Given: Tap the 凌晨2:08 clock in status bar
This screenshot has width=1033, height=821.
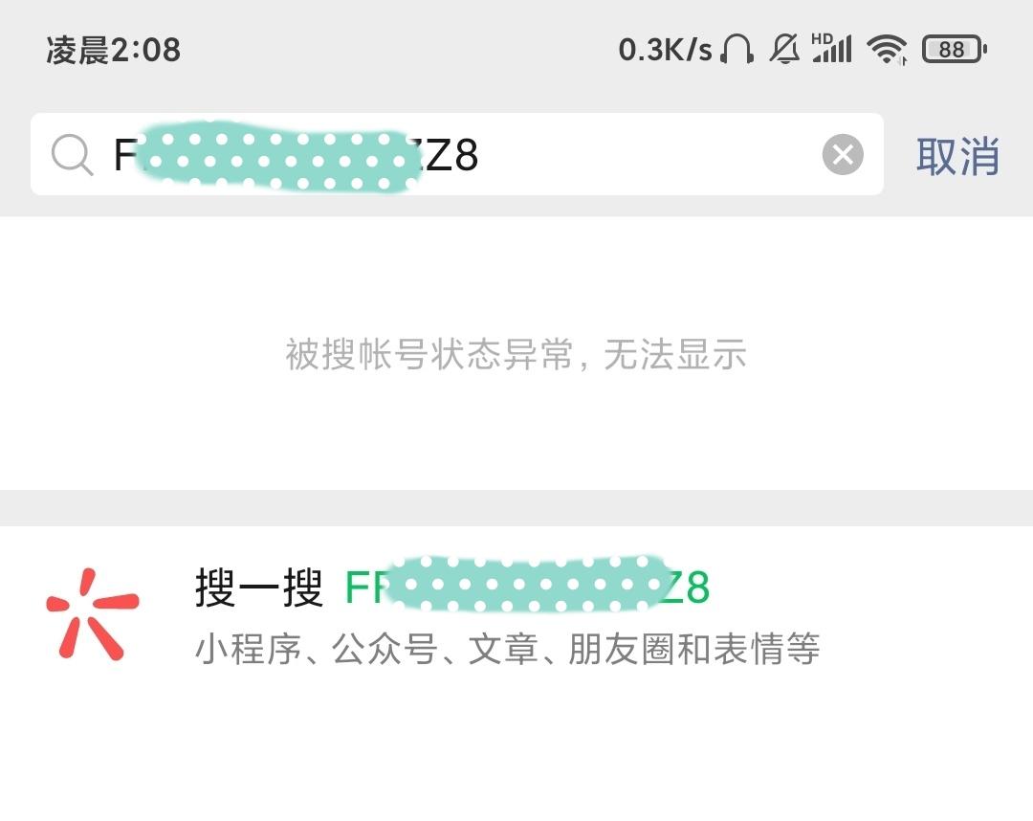Looking at the screenshot, I should [113, 50].
